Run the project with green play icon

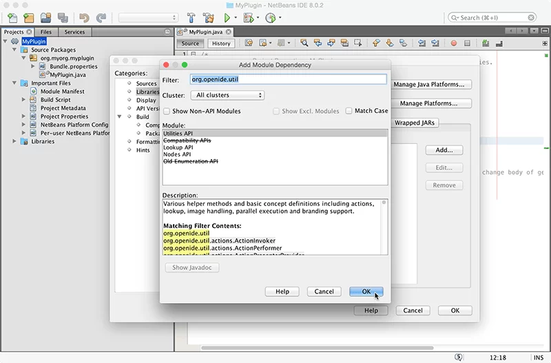[227, 18]
